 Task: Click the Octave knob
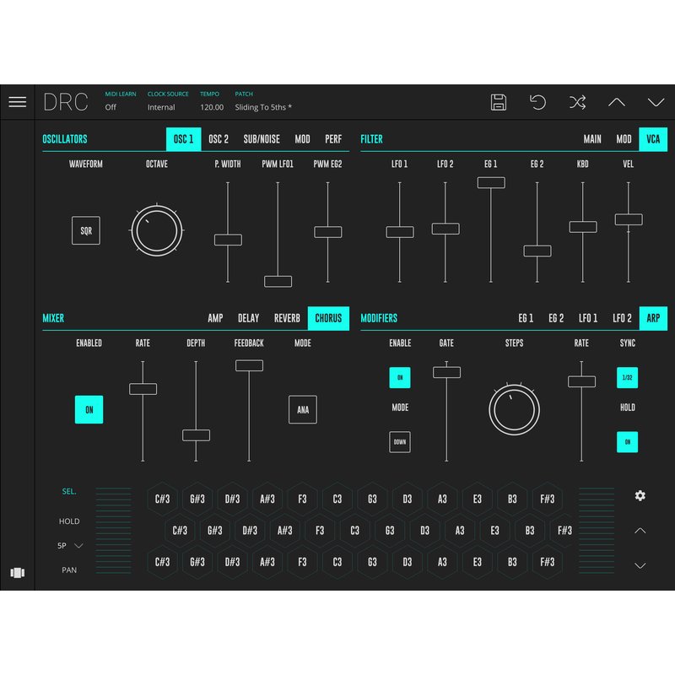[157, 230]
